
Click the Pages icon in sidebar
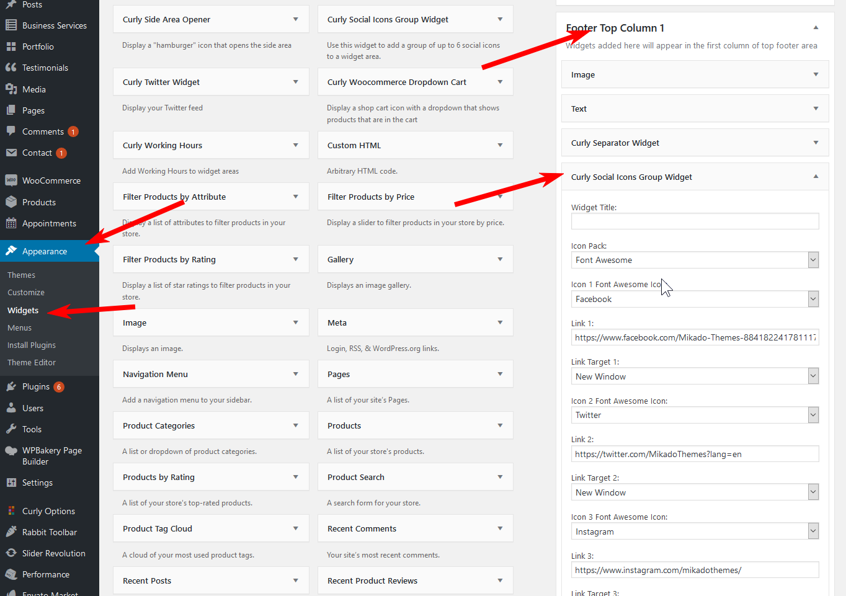[x=11, y=110]
